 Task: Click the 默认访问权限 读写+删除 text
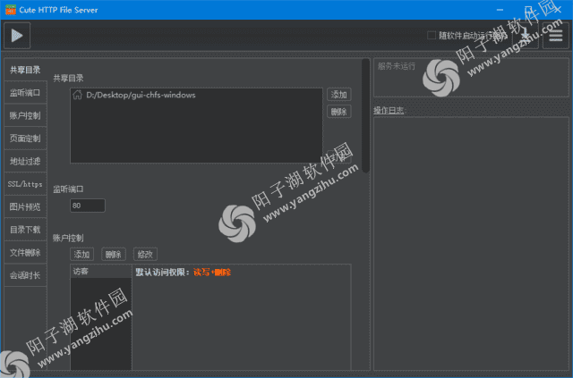pyautogui.click(x=183, y=273)
